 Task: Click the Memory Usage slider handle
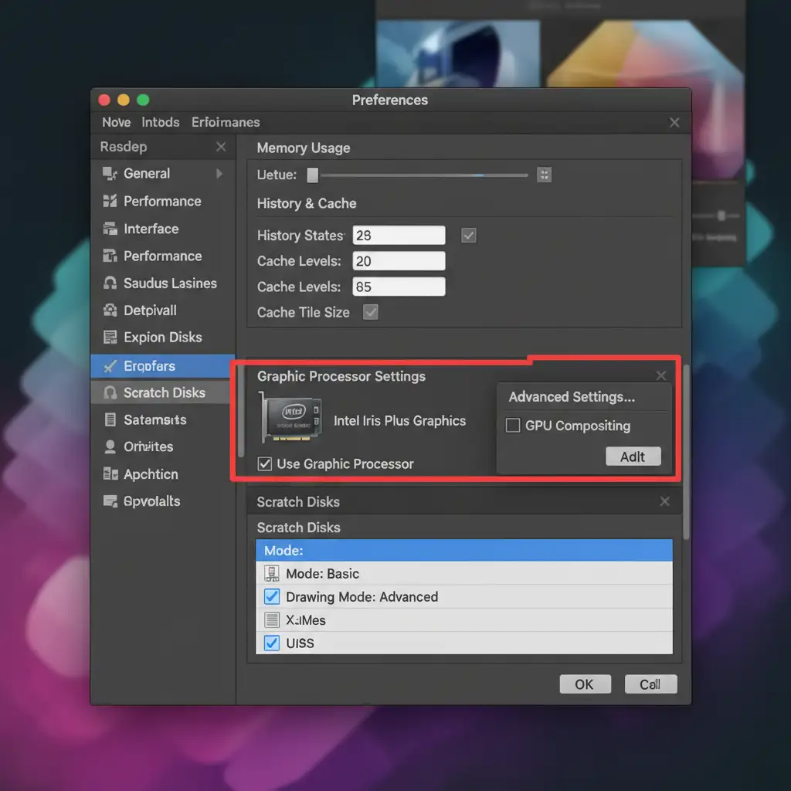(x=312, y=175)
